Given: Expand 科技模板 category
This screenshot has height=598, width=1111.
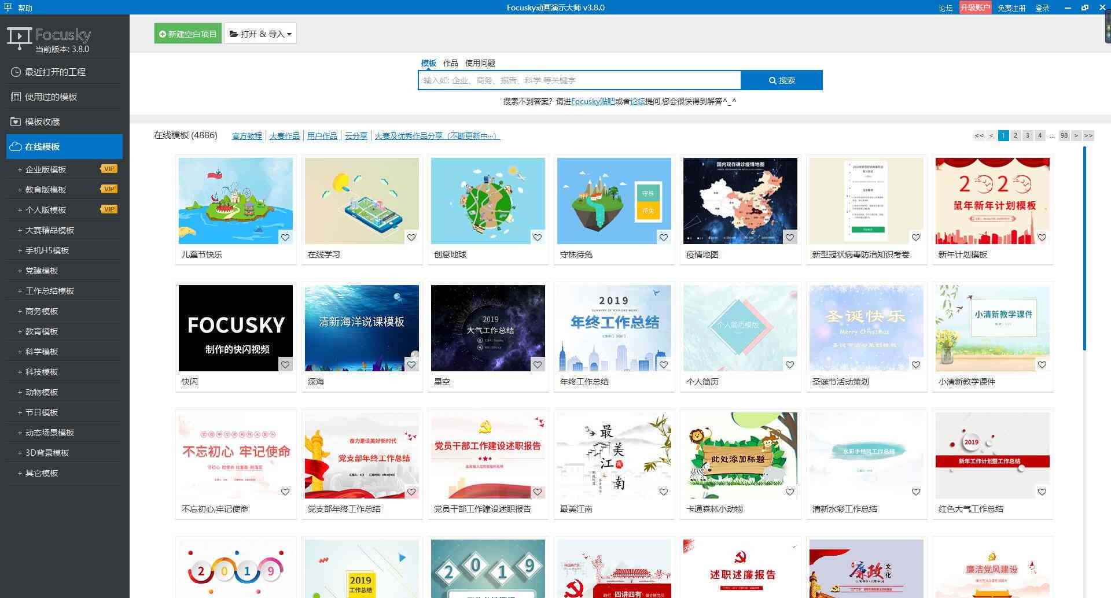Looking at the screenshot, I should [64, 371].
